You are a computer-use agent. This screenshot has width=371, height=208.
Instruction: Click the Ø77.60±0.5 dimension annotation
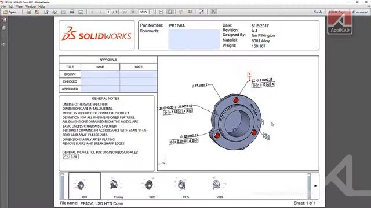[x=199, y=86]
